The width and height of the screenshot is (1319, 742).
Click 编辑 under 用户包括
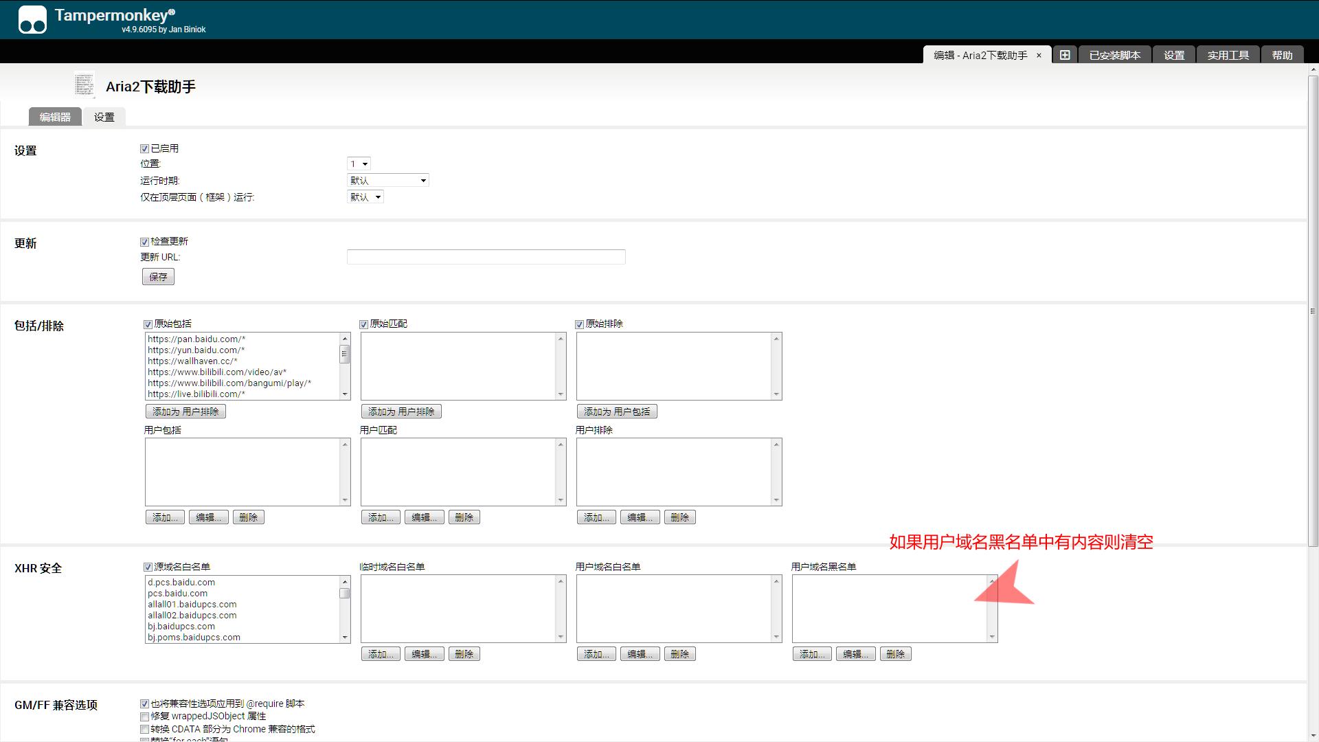(209, 517)
